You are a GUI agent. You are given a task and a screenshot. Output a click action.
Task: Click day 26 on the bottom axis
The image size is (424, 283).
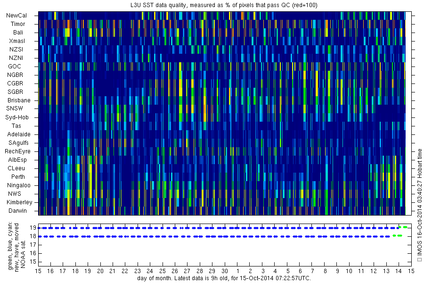pos(175,271)
